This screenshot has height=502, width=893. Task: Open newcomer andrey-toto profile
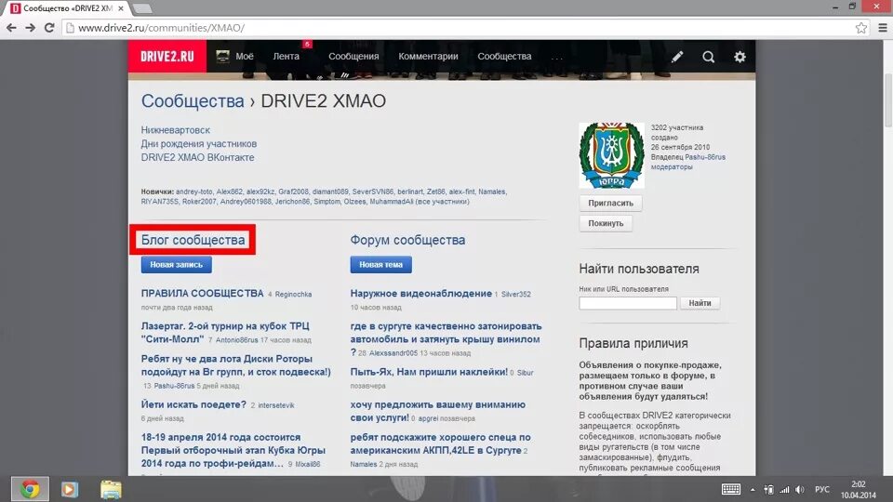(194, 192)
